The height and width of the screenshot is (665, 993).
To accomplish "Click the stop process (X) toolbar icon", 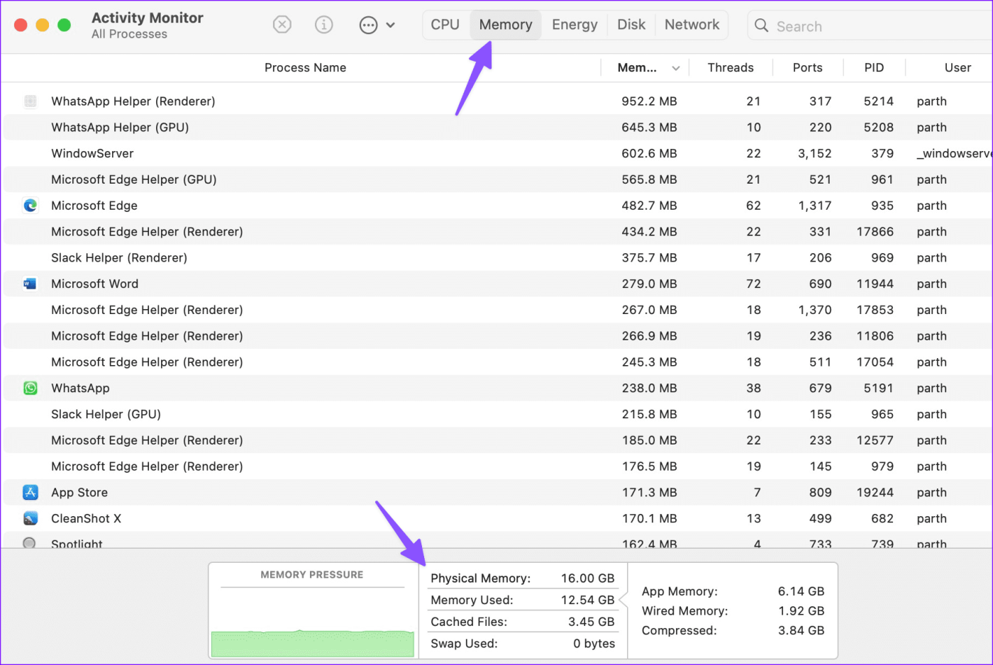I will pyautogui.click(x=282, y=25).
